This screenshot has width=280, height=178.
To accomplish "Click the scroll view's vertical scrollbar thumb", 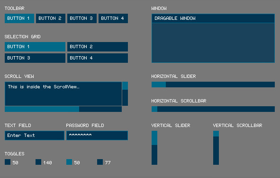I will (125, 86).
